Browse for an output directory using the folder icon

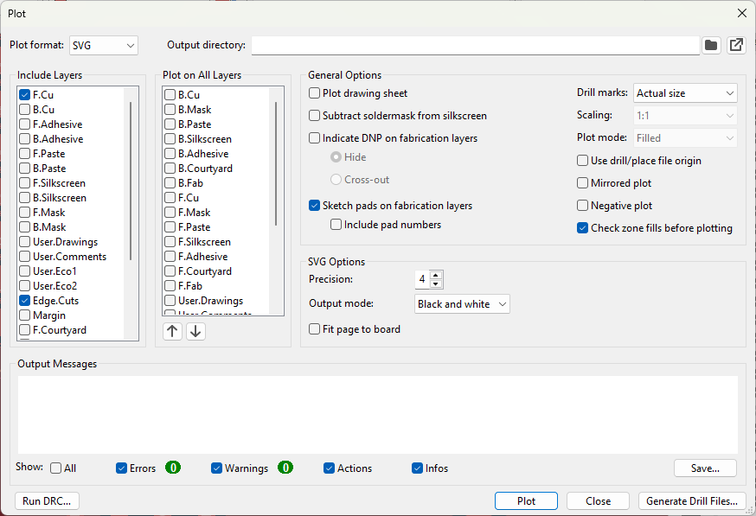711,45
